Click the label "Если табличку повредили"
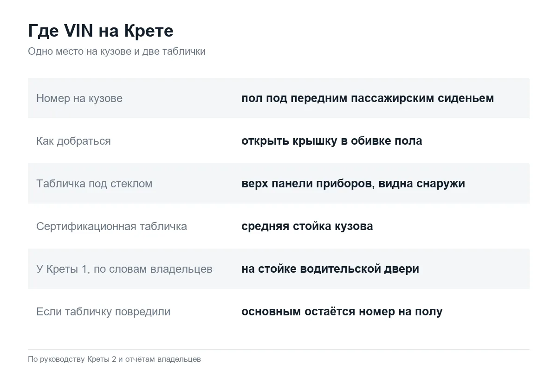The height and width of the screenshot is (371, 557). pos(103,312)
